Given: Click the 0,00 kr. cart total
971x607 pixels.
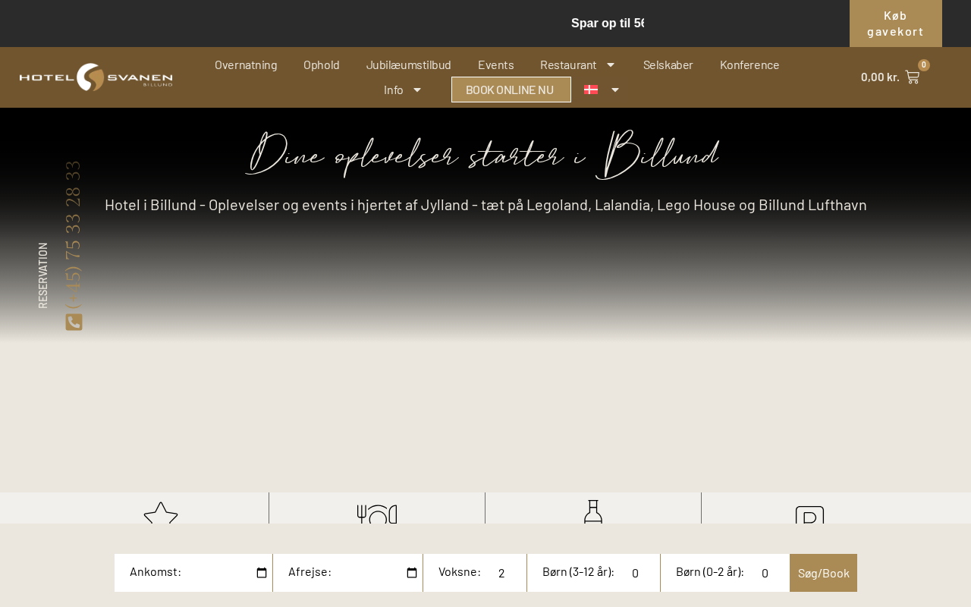Looking at the screenshot, I should coord(880,77).
